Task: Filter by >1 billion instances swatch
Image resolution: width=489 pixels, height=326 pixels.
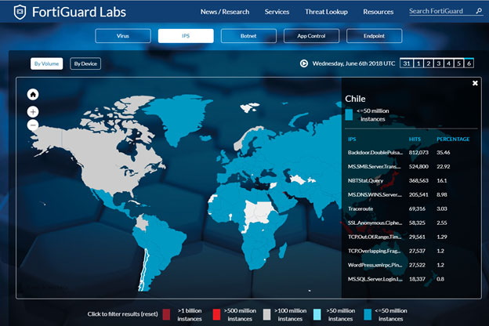Action: coord(167,315)
